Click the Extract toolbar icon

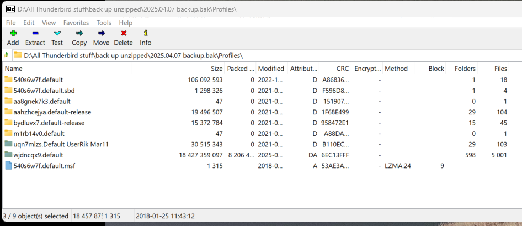35,34
